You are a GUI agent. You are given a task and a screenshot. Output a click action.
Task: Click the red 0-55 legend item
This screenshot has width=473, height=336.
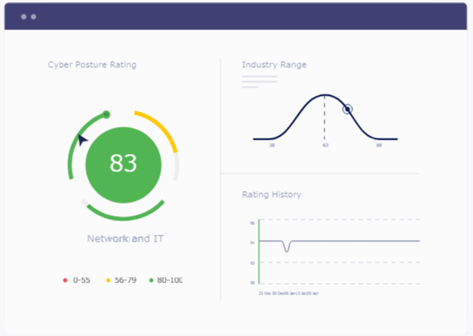[77, 280]
